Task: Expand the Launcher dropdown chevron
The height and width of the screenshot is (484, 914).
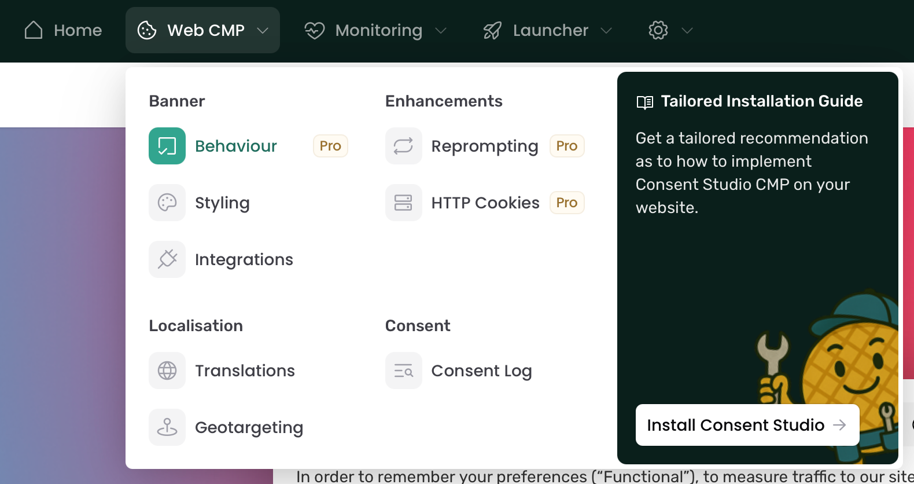Action: [x=606, y=30]
